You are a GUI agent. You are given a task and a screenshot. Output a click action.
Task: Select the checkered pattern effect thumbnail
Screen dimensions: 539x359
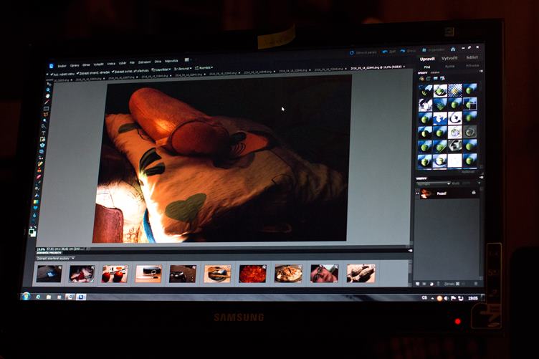click(454, 90)
